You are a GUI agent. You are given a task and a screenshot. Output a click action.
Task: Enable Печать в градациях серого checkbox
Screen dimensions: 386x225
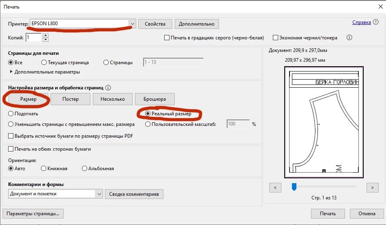tap(167, 38)
